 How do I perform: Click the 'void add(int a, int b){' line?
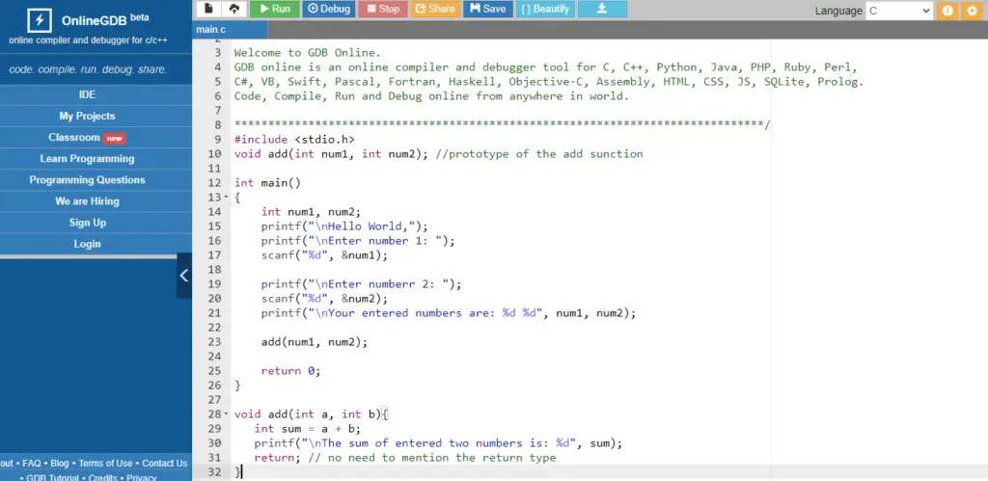312,414
